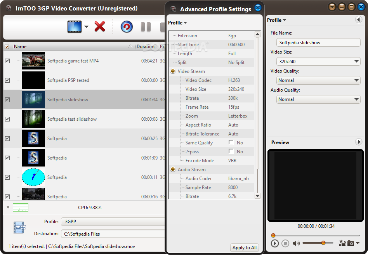Click the Add file filmstrip icon
Viewport: 368px width, 255px height.
[75, 26]
